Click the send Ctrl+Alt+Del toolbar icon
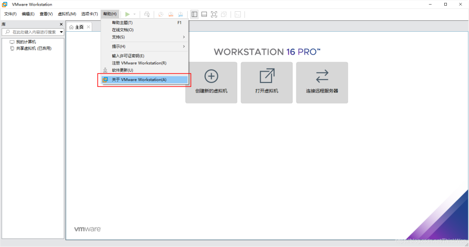The width and height of the screenshot is (469, 247). pos(147,14)
